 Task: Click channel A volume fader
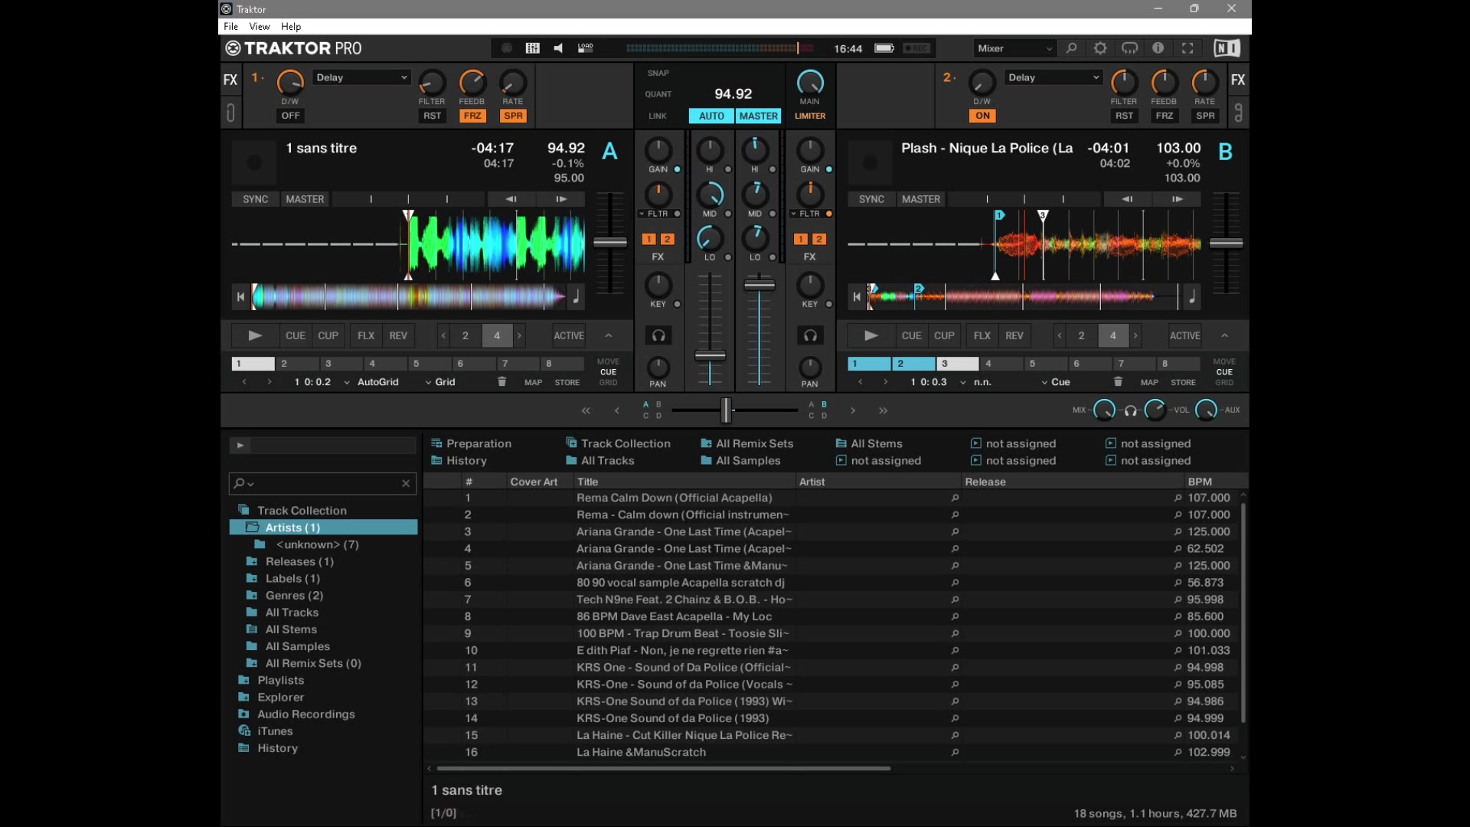coord(710,355)
